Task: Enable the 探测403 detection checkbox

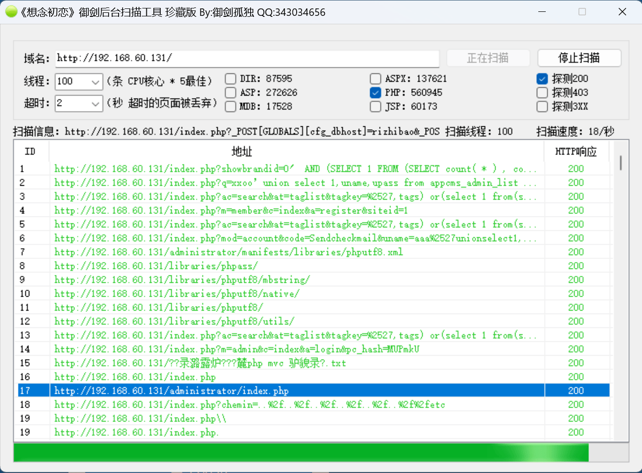Action: (542, 92)
